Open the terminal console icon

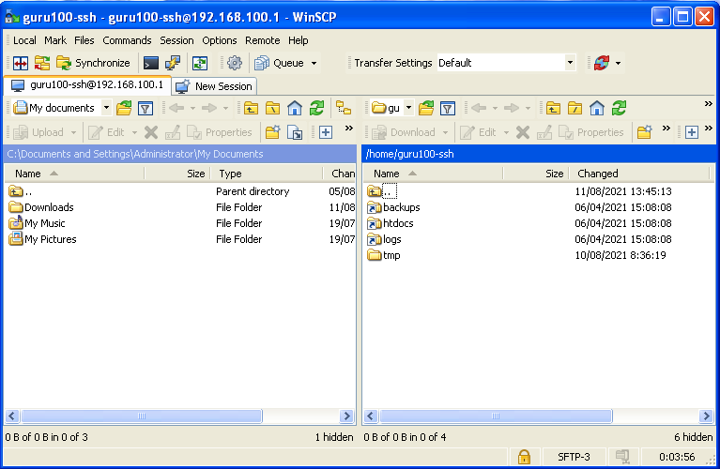(x=150, y=63)
